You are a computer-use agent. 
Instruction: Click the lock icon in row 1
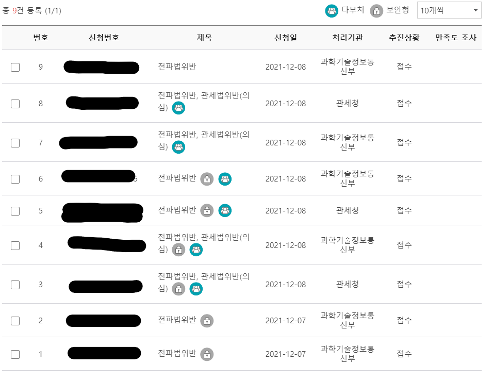coord(207,354)
